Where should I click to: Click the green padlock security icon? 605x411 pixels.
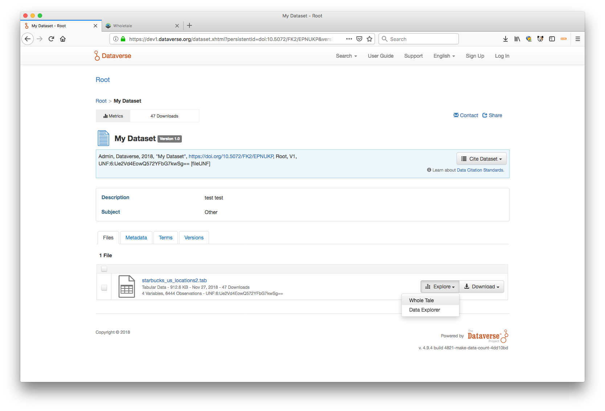123,39
